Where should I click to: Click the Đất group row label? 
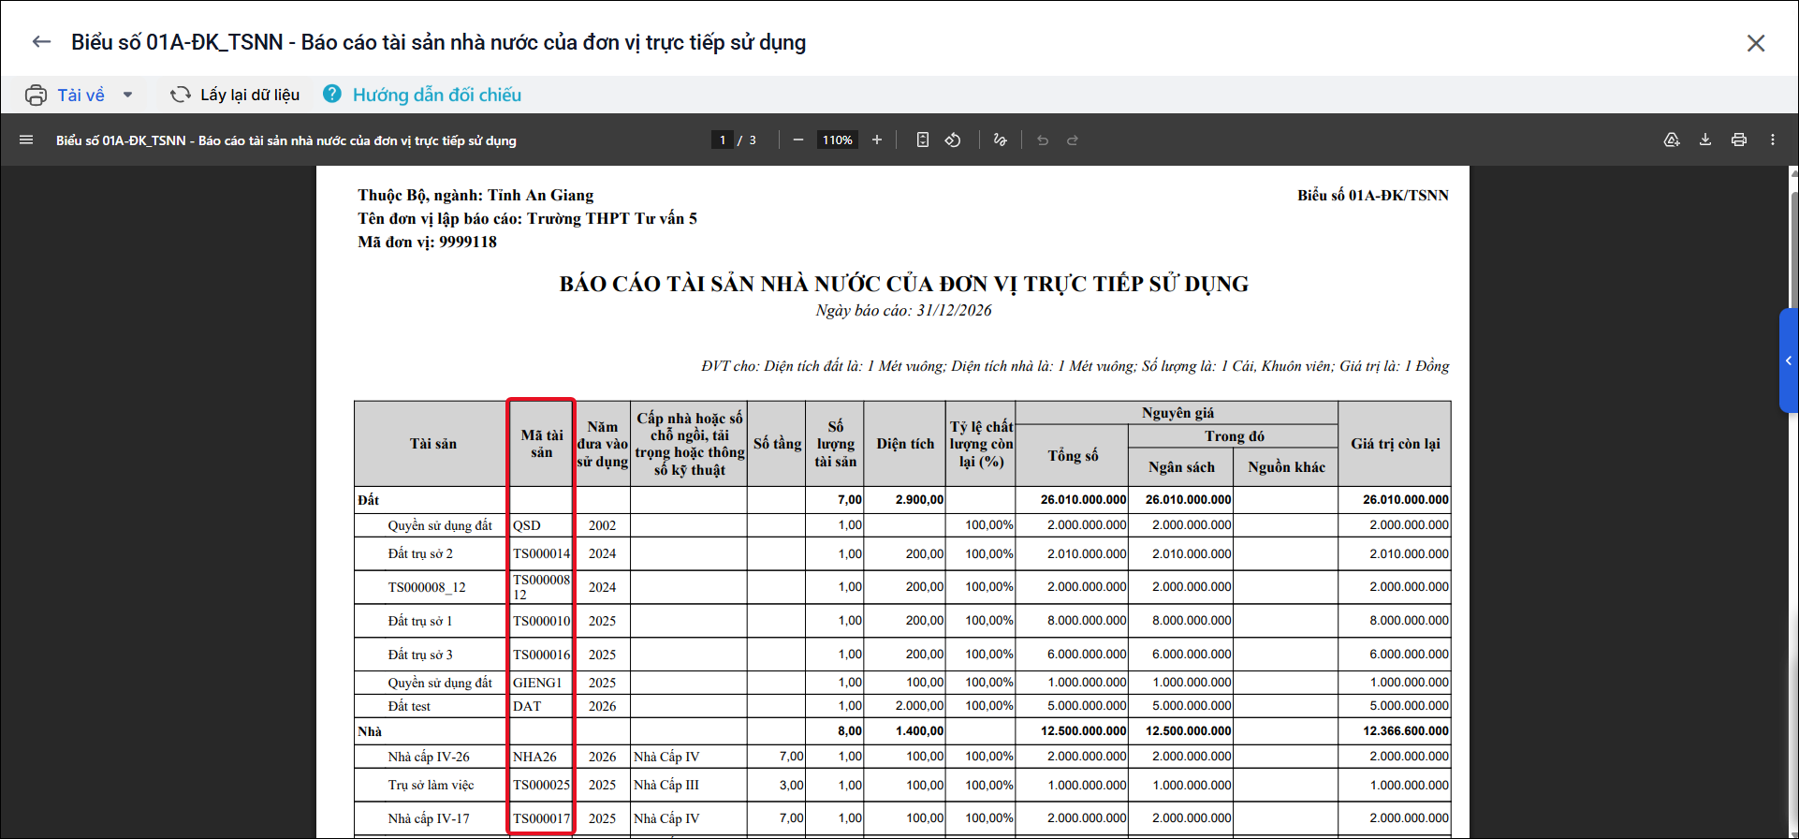pos(368,500)
